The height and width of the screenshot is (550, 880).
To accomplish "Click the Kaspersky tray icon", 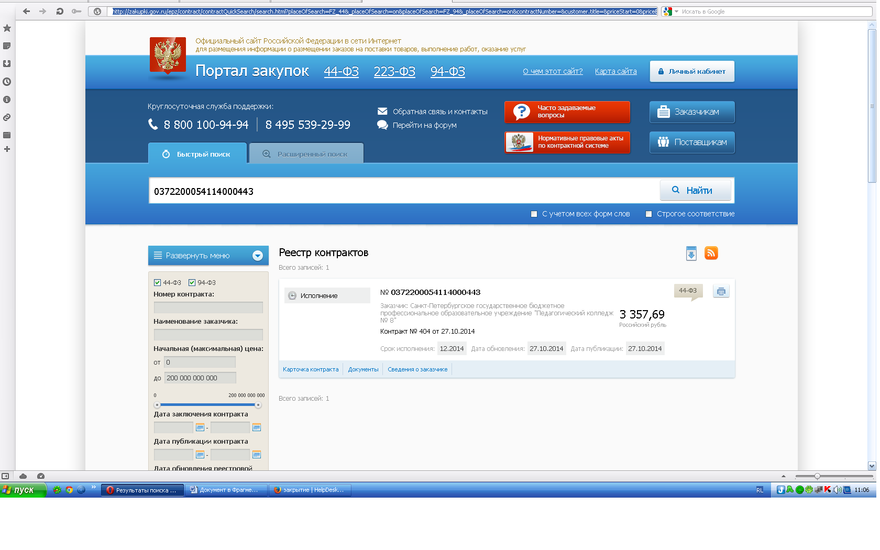I will coord(828,490).
